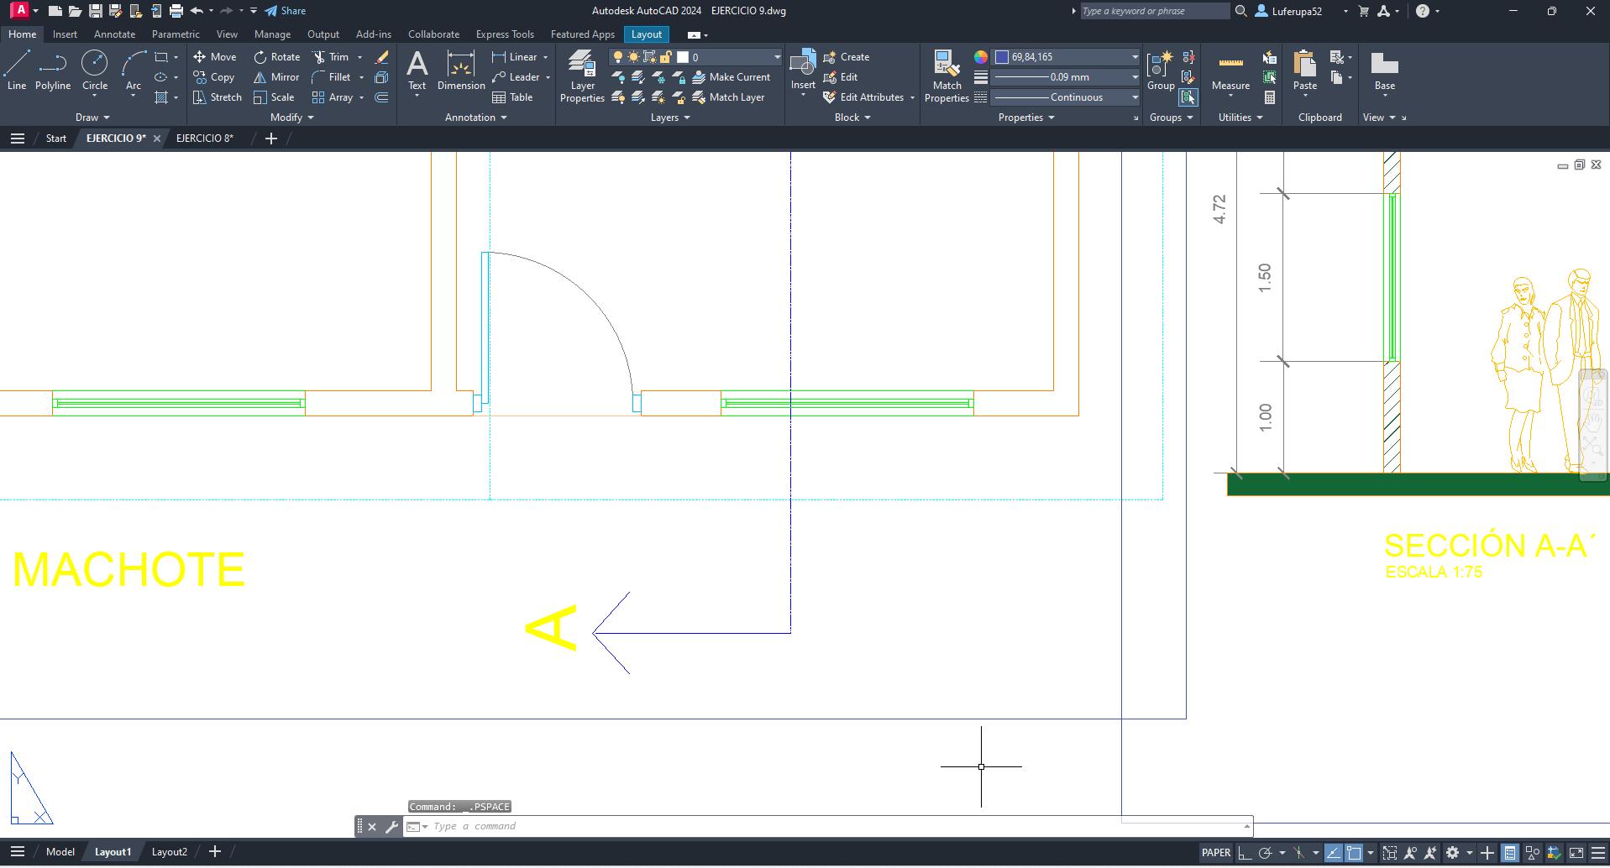Click the Hatch tool icon
Screen dimensions: 1610x868
pos(161,97)
